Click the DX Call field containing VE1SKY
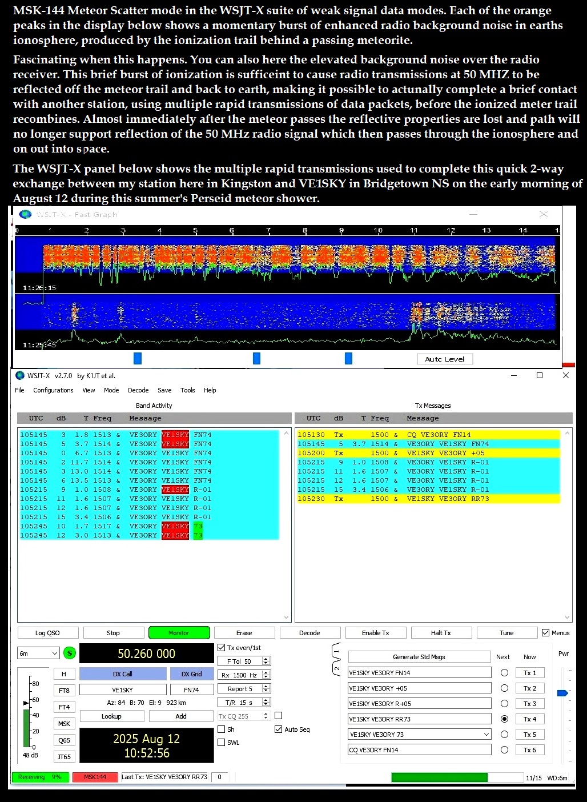This screenshot has height=802, width=587. [x=123, y=690]
